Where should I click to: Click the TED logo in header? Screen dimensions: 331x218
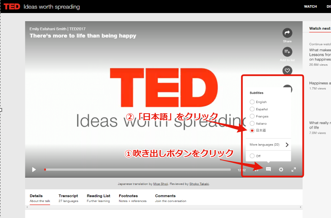click(12, 7)
